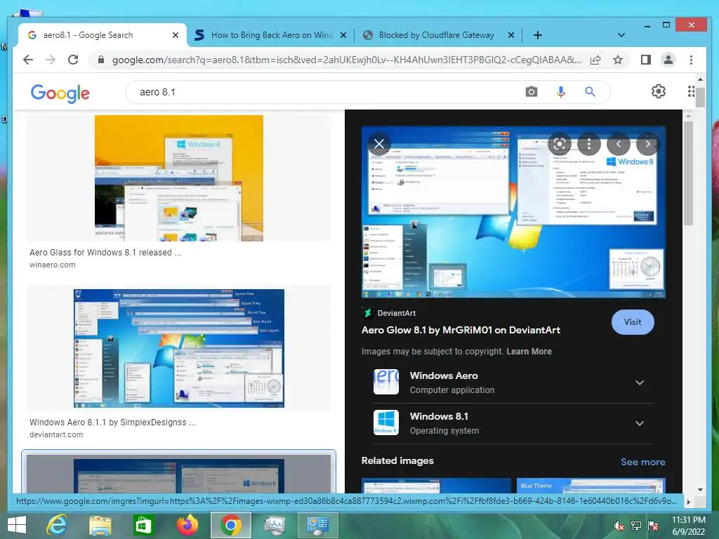Close the How to Bring Back Aero tab
The width and height of the screenshot is (719, 539).
(343, 35)
